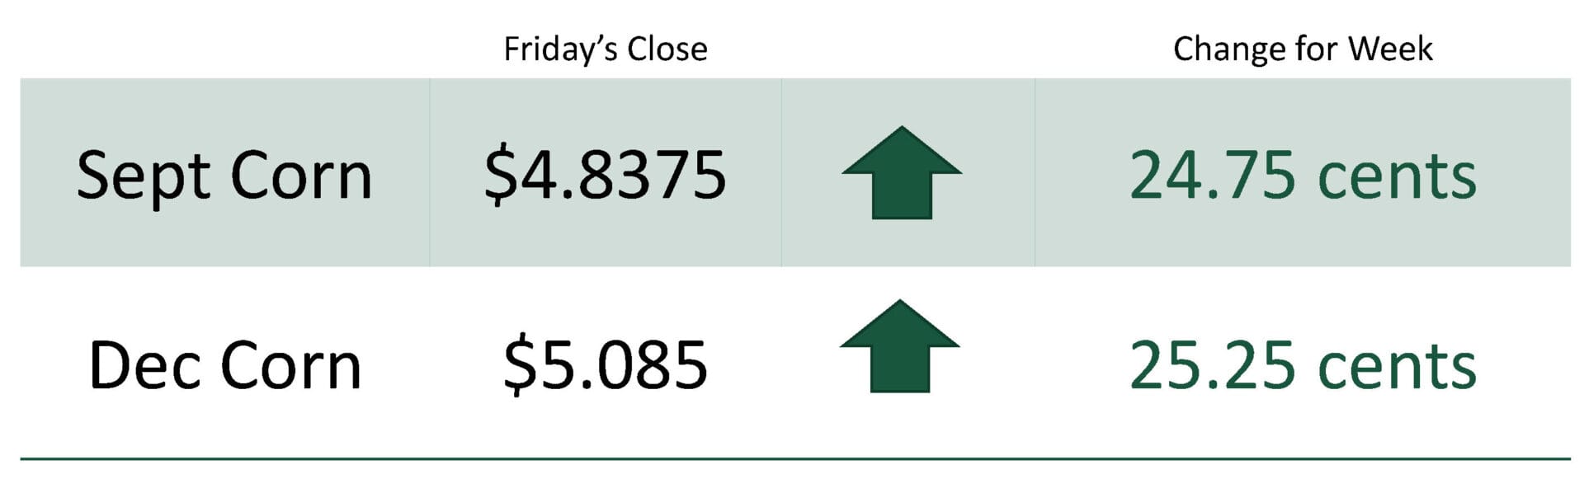The width and height of the screenshot is (1584, 479).
Task: Click the word cents in Sept Corn row
Action: click(x=1397, y=177)
